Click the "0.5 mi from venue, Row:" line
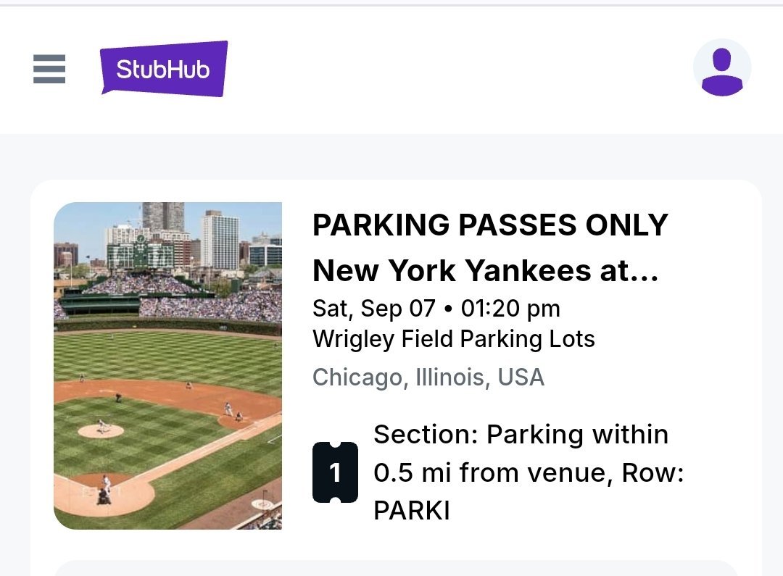This screenshot has height=576, width=783. coord(529,472)
